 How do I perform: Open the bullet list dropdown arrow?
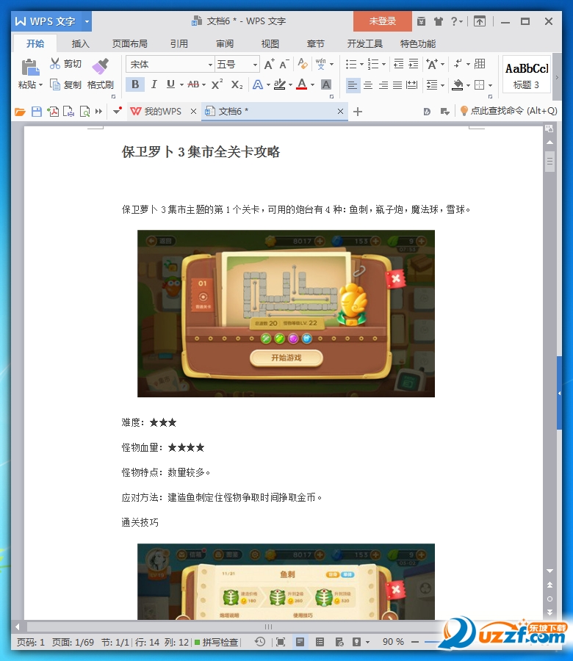coord(361,64)
